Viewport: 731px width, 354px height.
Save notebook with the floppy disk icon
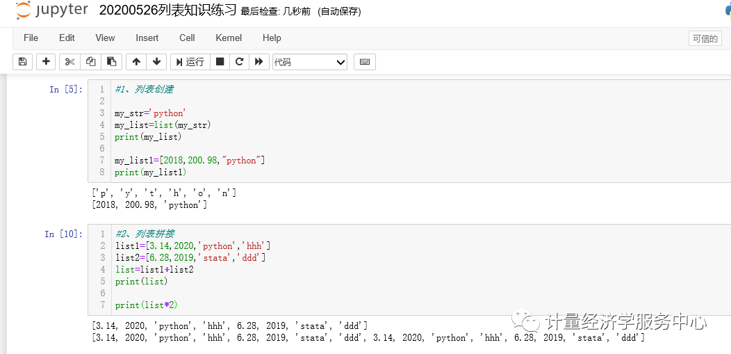tap(22, 62)
